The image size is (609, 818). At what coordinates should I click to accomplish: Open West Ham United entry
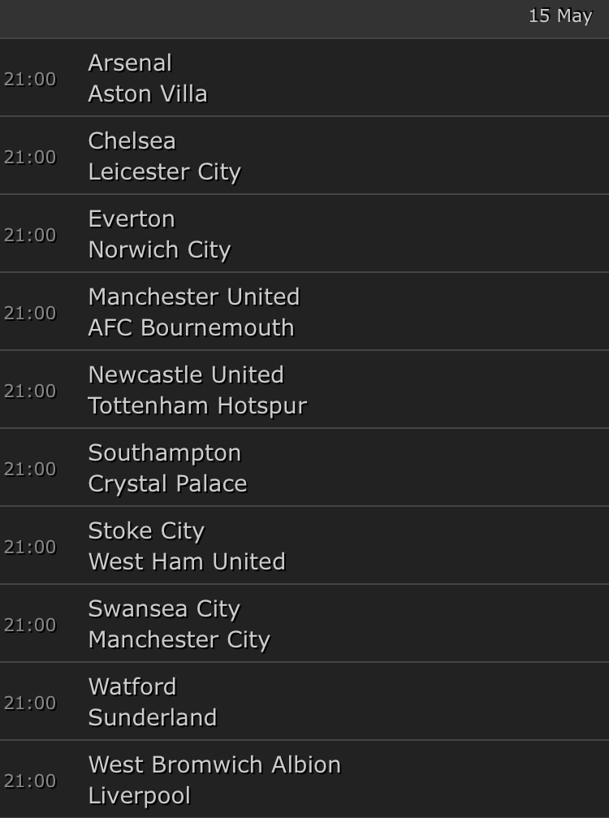click(187, 561)
